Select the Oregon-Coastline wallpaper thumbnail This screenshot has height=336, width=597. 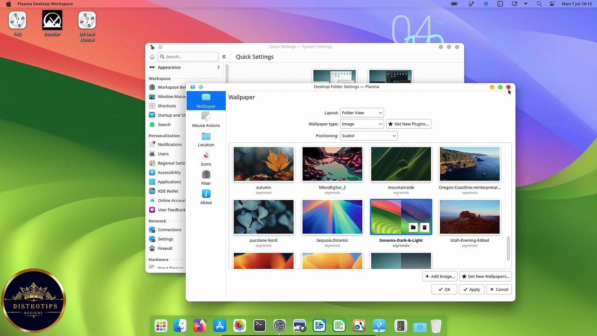pos(470,164)
